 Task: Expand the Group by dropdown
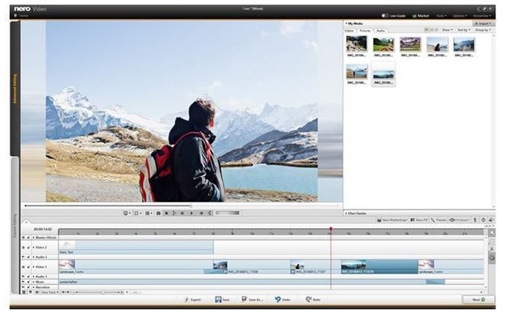483,30
